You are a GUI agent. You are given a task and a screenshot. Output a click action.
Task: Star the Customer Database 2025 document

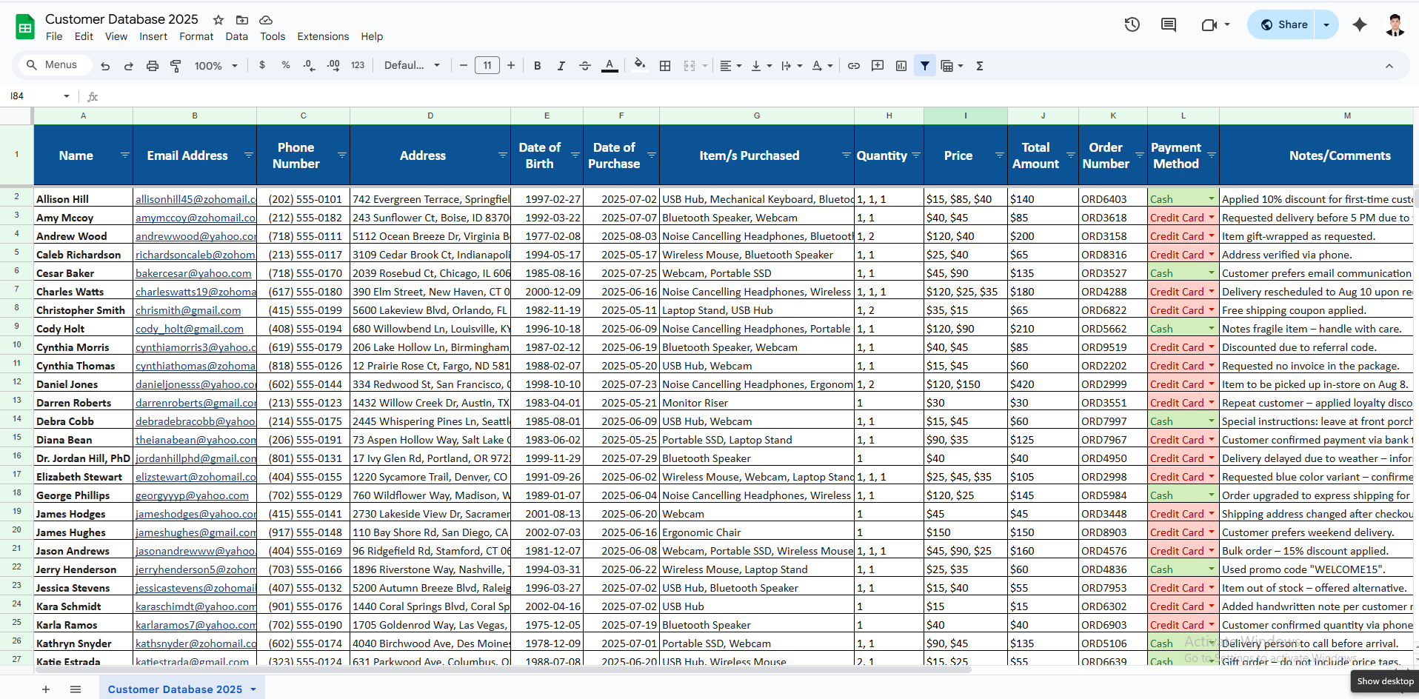point(218,20)
